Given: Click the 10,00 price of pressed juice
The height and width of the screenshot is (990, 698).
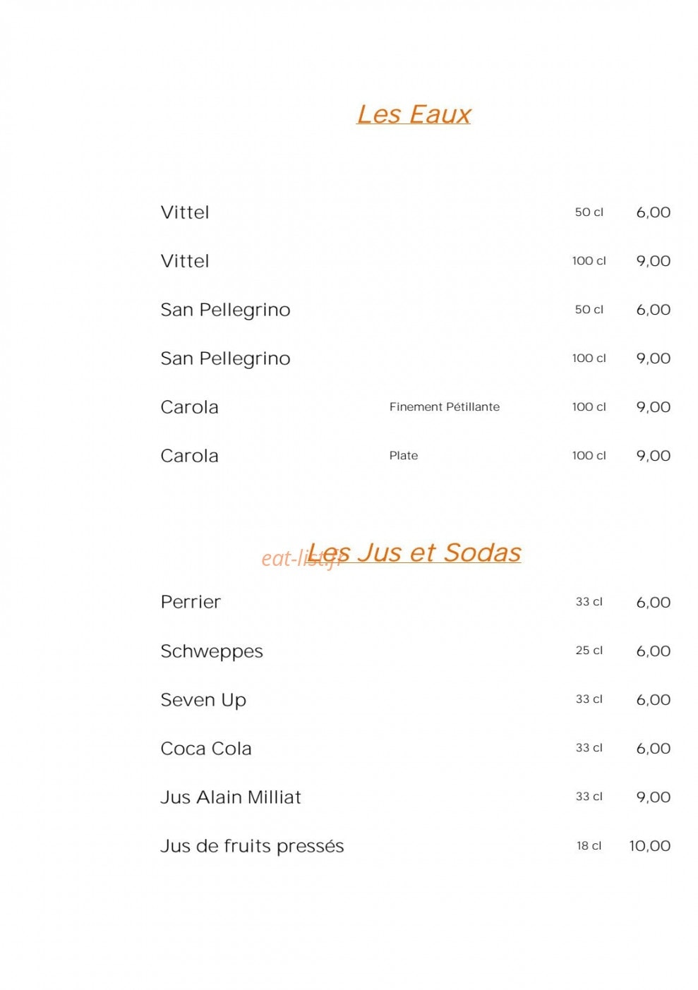Looking at the screenshot, I should tap(650, 846).
